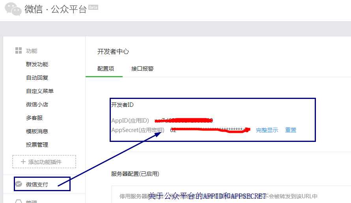This screenshot has width=351, height=203.
Task: Open 模板消息 in the sidebar
Action: [x=37, y=131]
